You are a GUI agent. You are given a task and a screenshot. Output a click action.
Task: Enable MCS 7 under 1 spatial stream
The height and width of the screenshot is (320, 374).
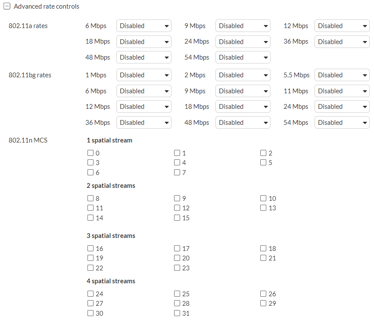[177, 172]
